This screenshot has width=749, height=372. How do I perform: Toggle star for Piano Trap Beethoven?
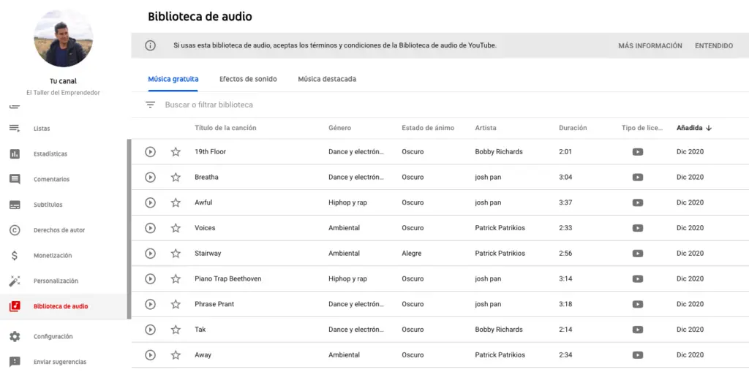click(176, 279)
